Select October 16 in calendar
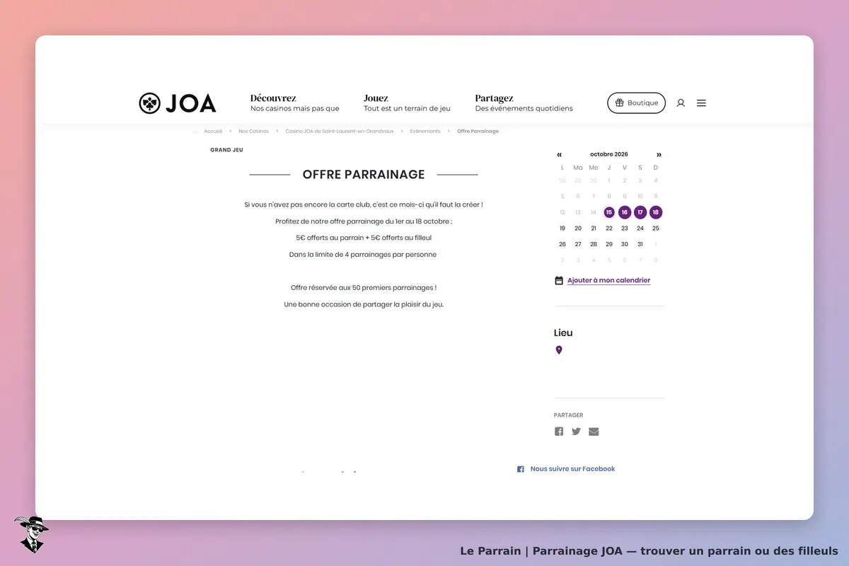The image size is (849, 566). (625, 212)
